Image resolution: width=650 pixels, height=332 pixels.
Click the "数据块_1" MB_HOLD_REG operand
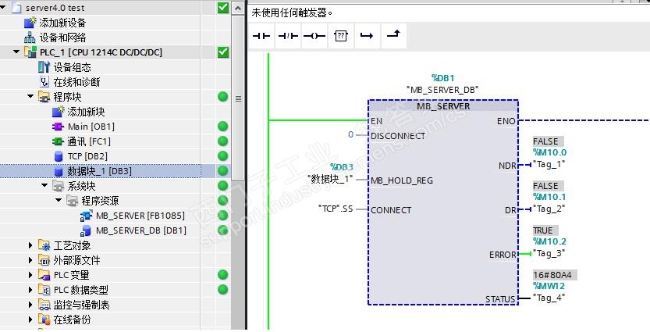[331, 179]
